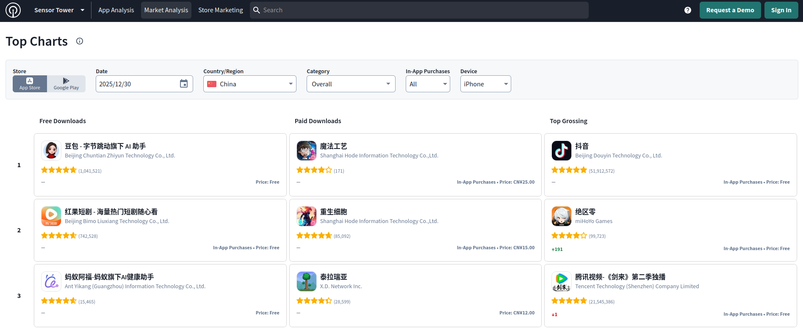Click publisher Beijing Douyin Technology
The image size is (803, 328).
coord(618,156)
